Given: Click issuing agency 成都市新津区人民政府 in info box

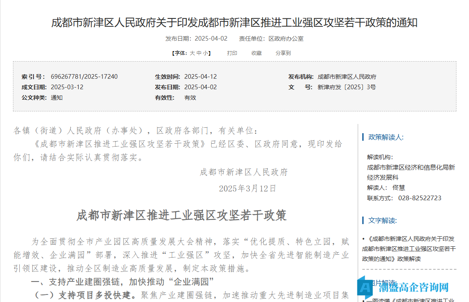Looking at the screenshot, I should (347, 77).
